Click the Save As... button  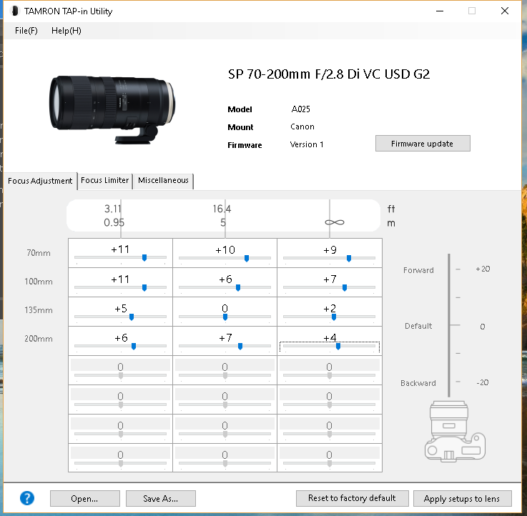161,499
